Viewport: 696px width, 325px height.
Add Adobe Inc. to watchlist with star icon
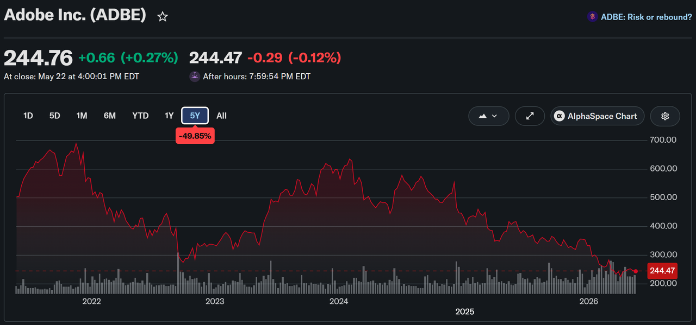pyautogui.click(x=163, y=17)
